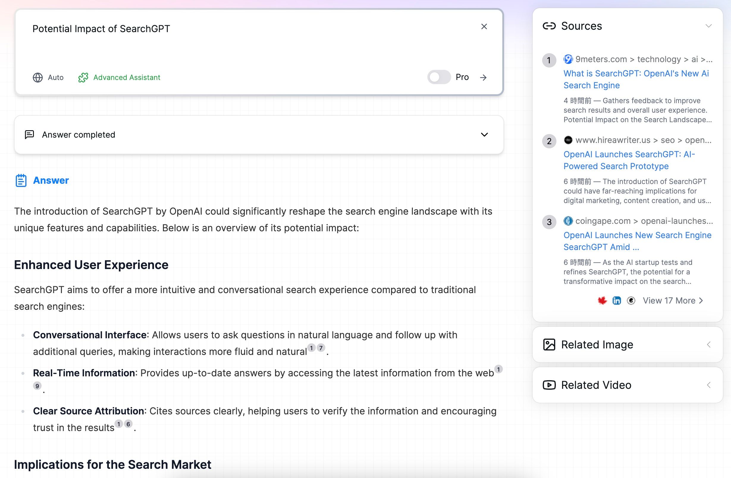The image size is (731, 478).
Task: Click Enhanced User Experience heading
Action: [91, 265]
